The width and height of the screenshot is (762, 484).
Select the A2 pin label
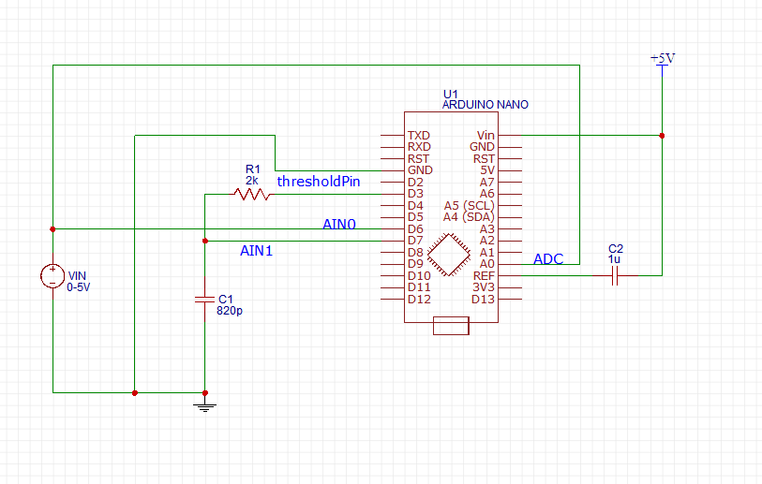click(487, 241)
